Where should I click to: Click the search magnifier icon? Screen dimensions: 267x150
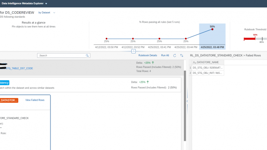[x=87, y=56]
